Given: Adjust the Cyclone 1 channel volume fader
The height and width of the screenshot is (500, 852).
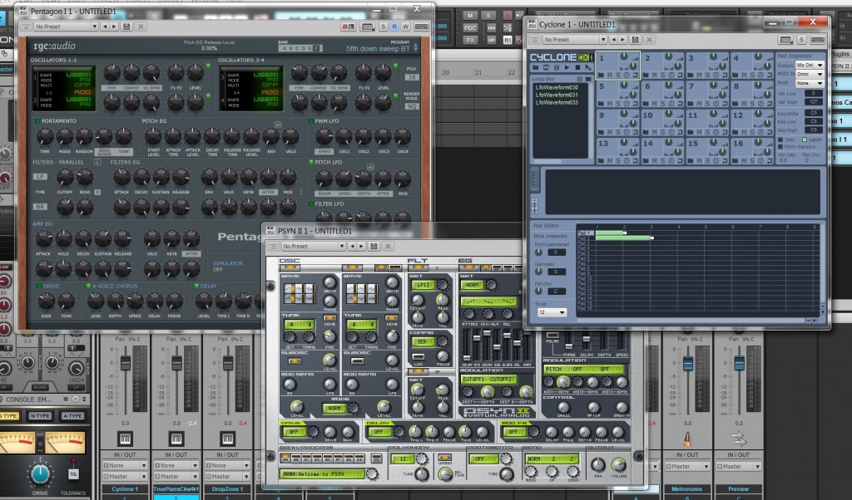Looking at the screenshot, I should click(x=126, y=362).
